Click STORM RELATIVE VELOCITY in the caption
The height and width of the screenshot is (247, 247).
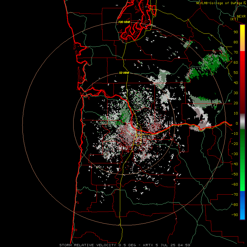click(x=88, y=245)
